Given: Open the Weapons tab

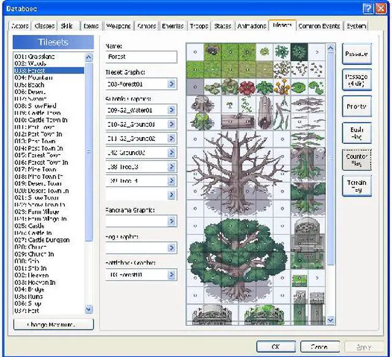Looking at the screenshot, I should pos(118,26).
